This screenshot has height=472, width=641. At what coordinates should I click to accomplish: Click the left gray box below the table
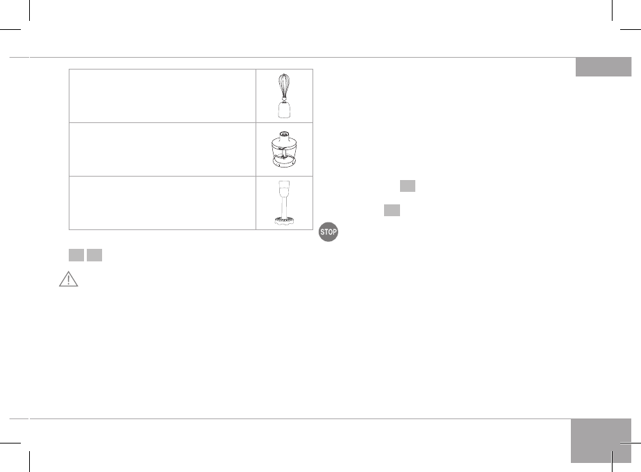76,255
